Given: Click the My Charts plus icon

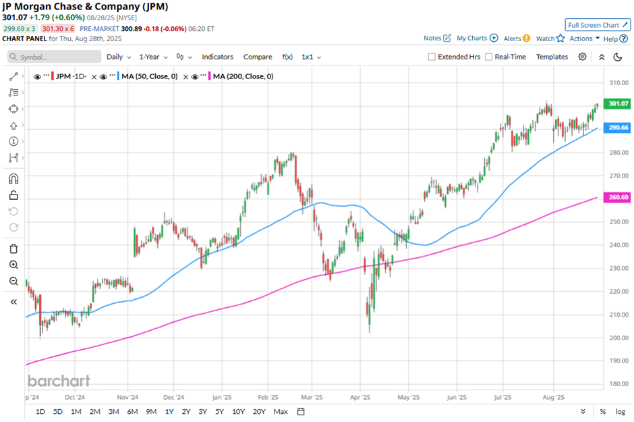Looking at the screenshot, I should point(494,38).
